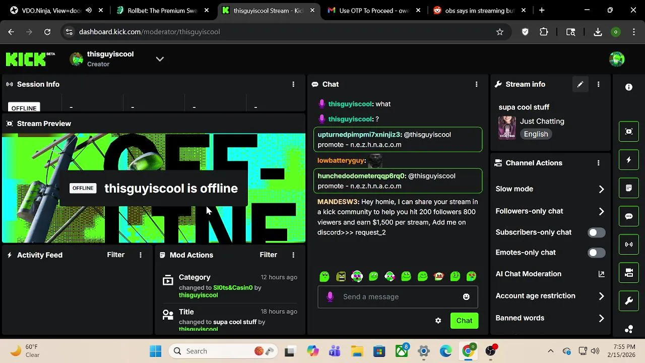Screen dimensions: 645x363
Task: Open Session Info three-dot options menu
Action: 293,84
